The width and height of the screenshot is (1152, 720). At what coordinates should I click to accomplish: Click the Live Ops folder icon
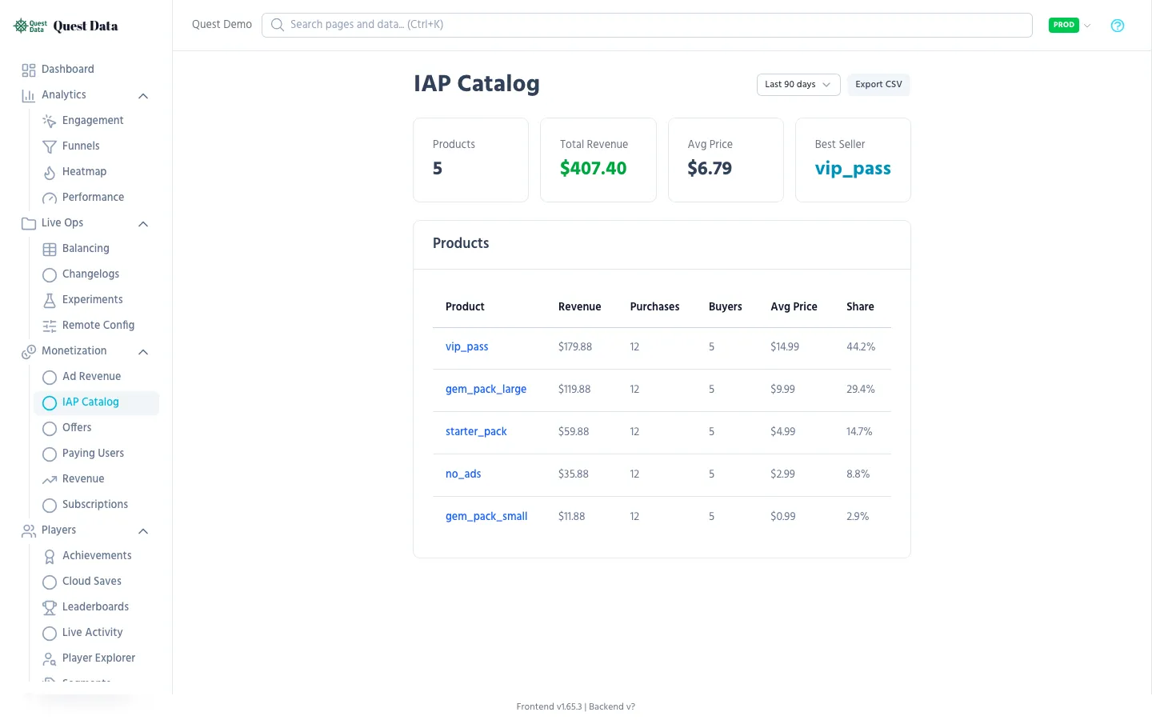(29, 223)
